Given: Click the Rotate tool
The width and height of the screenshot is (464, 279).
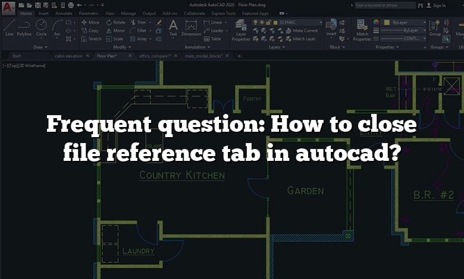Looking at the screenshot, I should tap(116, 22).
